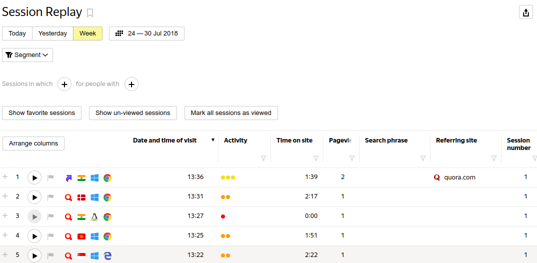Flag session 2 as favorite
Image resolution: width=537 pixels, height=263 pixels.
pos(50,197)
